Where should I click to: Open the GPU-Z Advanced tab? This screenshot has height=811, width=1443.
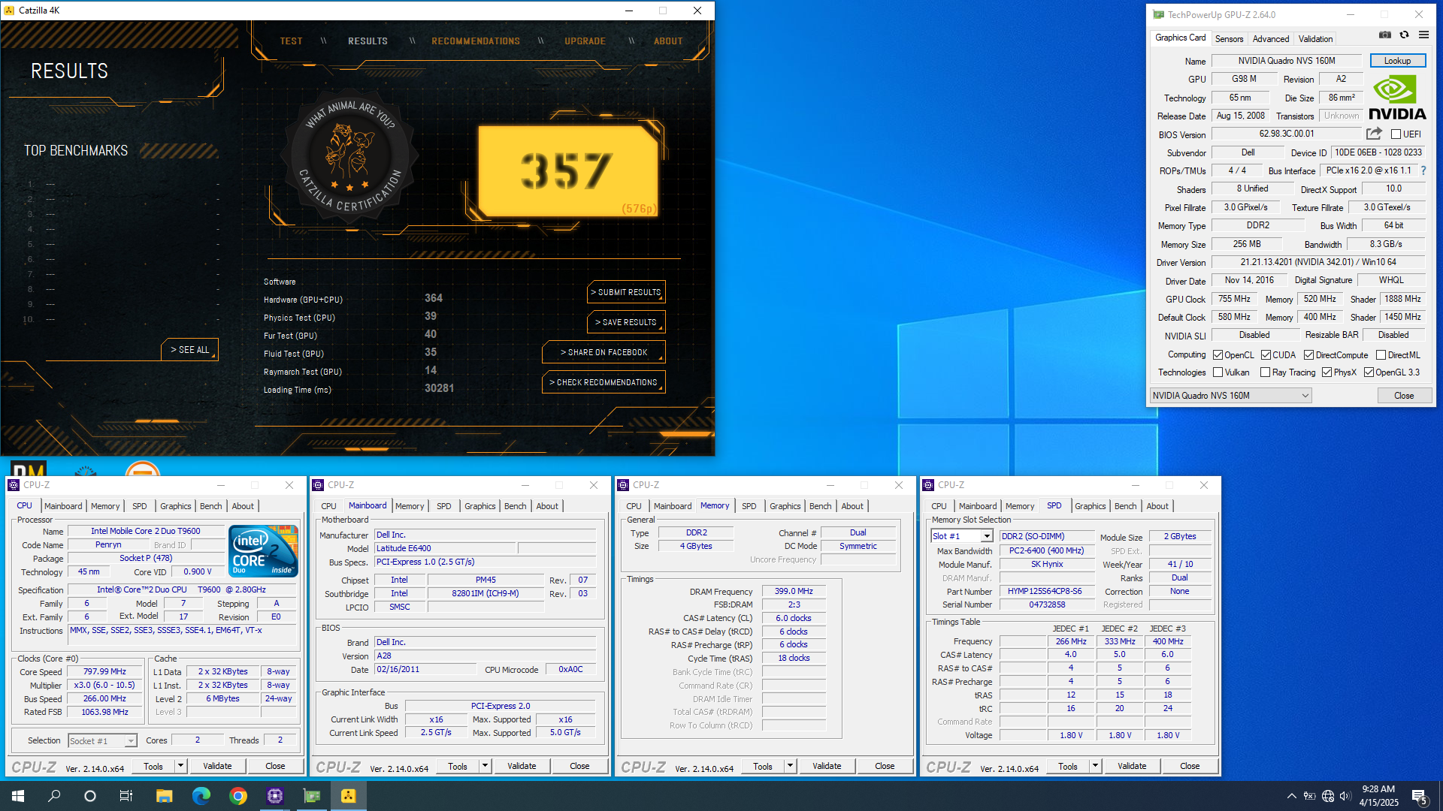1271,39
